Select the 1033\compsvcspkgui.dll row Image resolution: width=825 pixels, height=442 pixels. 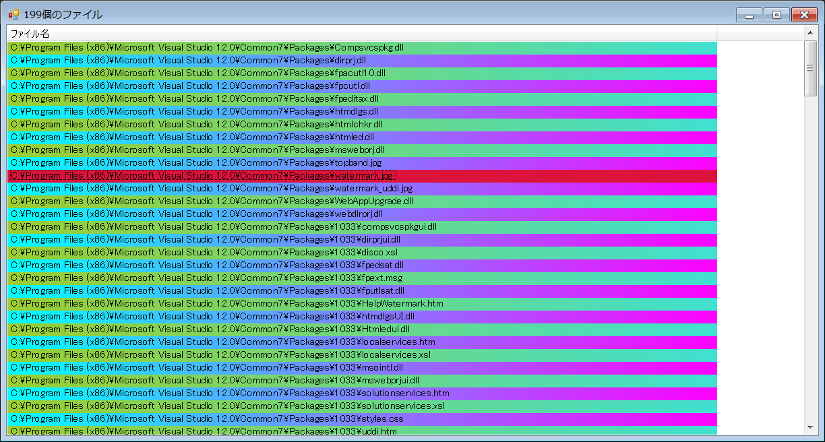[x=362, y=227]
